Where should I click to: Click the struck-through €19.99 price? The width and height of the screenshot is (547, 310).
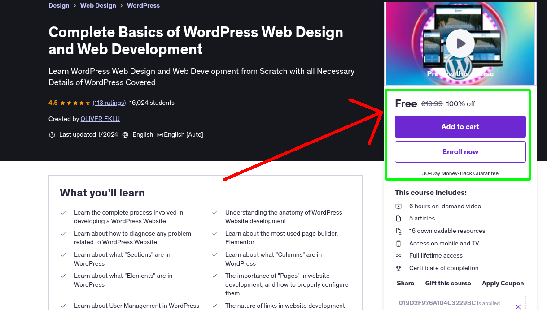coord(432,103)
